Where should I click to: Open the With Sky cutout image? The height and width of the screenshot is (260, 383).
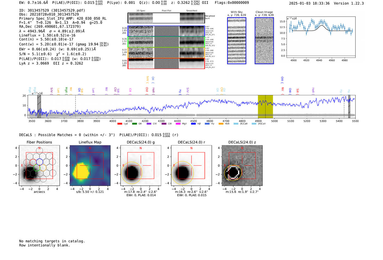[x=237, y=41]
